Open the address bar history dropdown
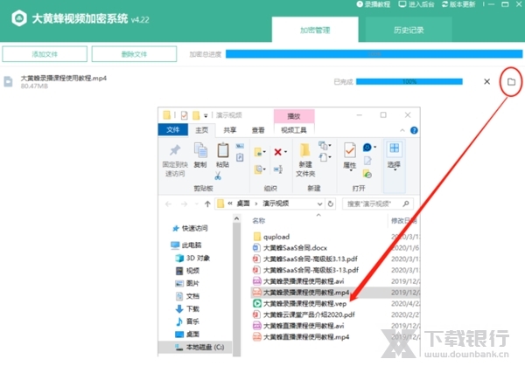Screen dimensions: 525x366 click(x=319, y=204)
